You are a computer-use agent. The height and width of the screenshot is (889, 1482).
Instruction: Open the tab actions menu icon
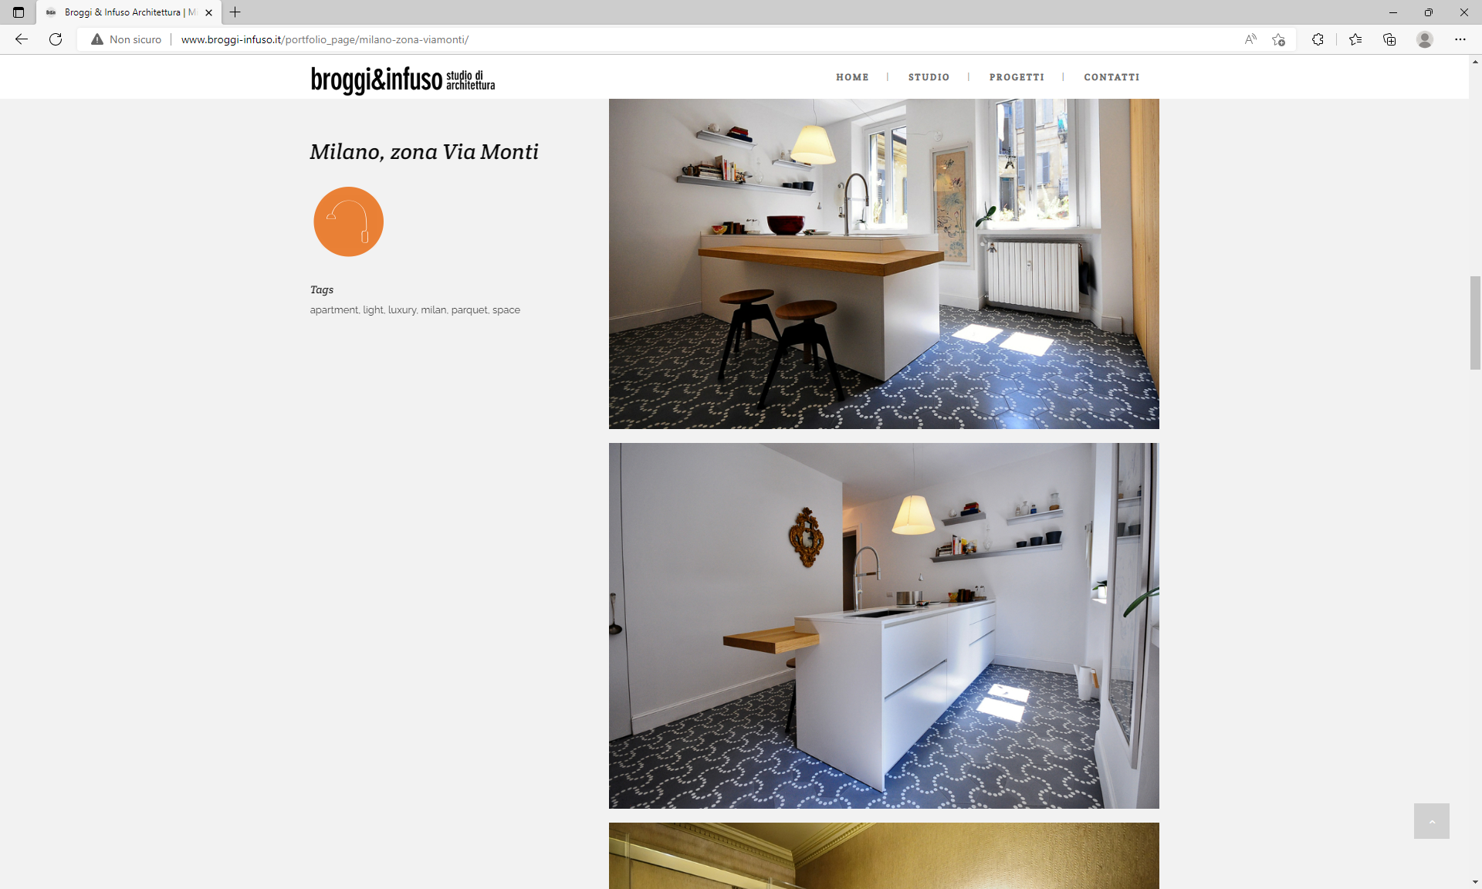[x=19, y=12]
